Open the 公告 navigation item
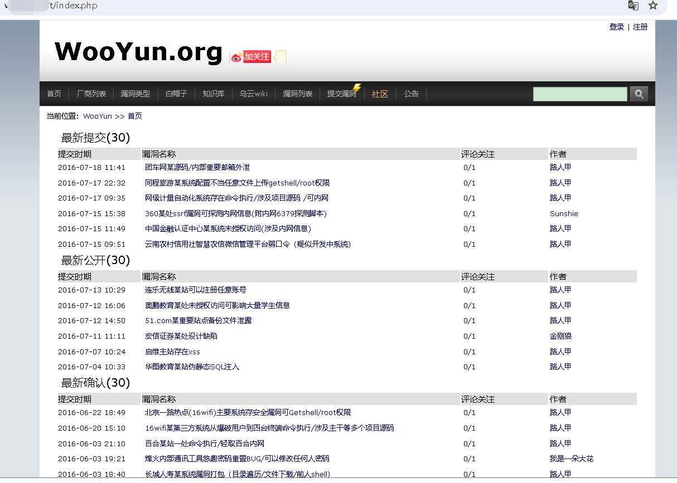 tap(412, 94)
